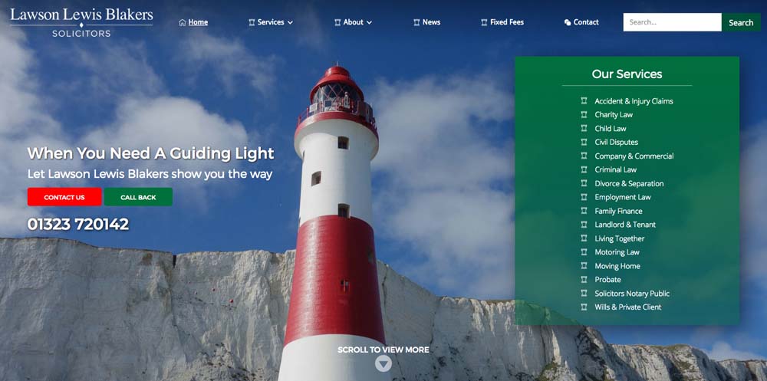Go to the Home menu item
The image size is (767, 381).
198,22
